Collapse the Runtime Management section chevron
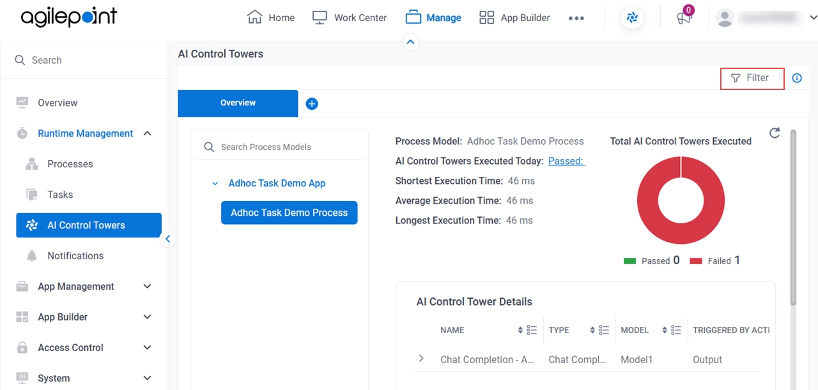This screenshot has width=818, height=390. (x=147, y=133)
